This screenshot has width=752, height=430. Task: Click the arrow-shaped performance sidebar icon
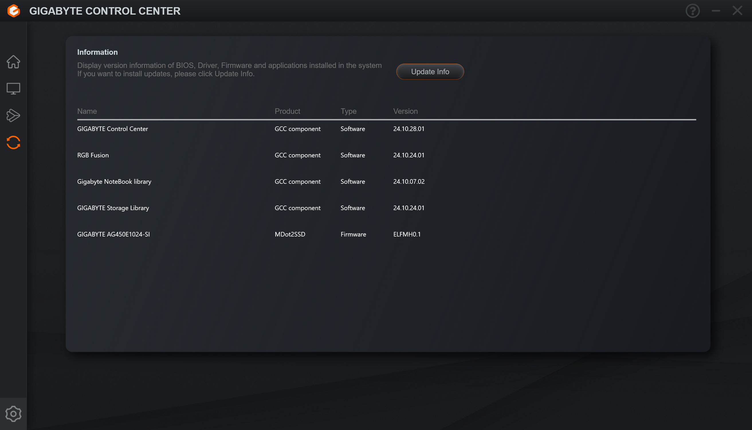pos(13,116)
